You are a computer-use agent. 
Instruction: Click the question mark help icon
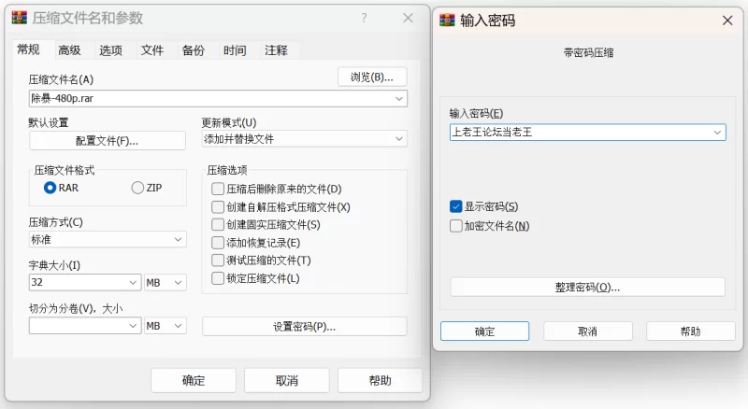tap(364, 18)
